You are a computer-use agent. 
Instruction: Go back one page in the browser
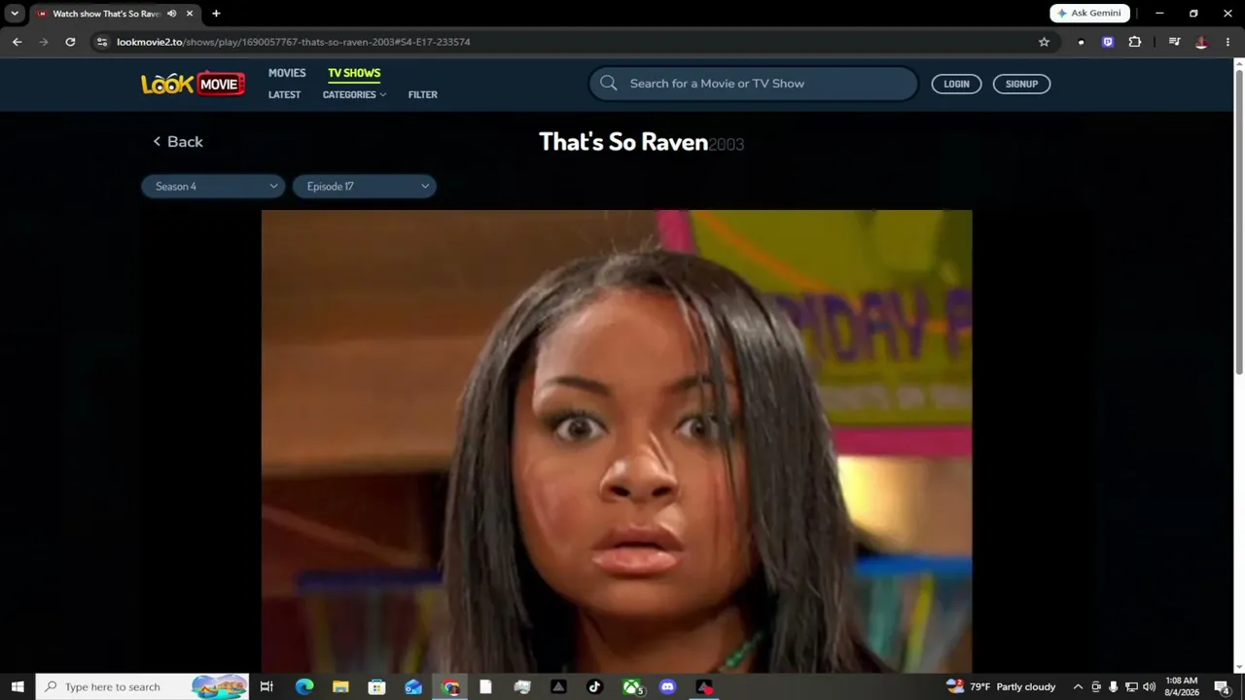pyautogui.click(x=17, y=42)
